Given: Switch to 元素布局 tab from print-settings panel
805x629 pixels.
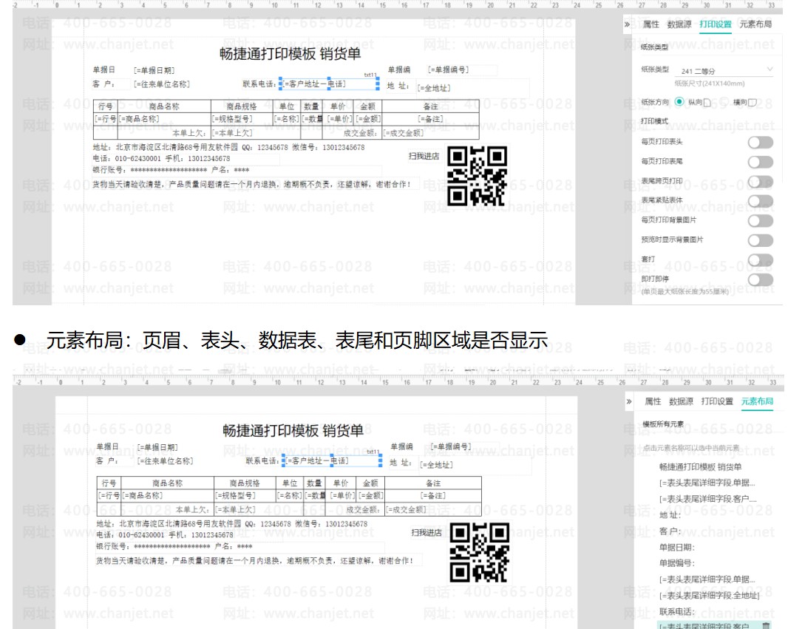Looking at the screenshot, I should click(755, 24).
